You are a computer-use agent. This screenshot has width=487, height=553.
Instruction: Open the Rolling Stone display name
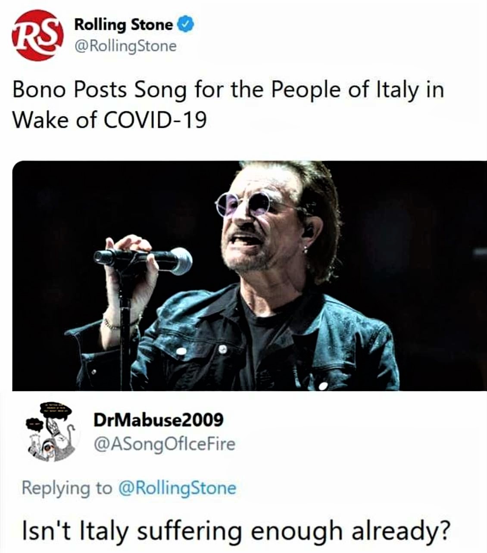point(123,25)
